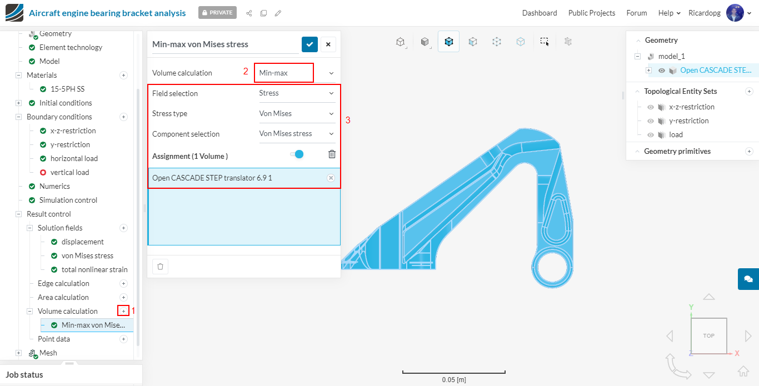Collapse the Boundary conditions tree node
This screenshot has width=759, height=386.
click(x=19, y=117)
